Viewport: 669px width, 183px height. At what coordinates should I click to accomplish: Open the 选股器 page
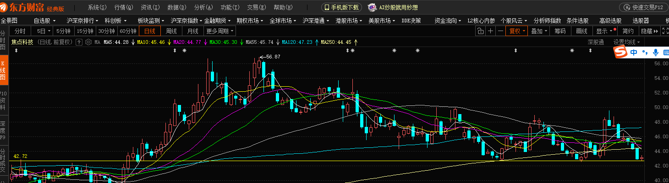(641, 21)
